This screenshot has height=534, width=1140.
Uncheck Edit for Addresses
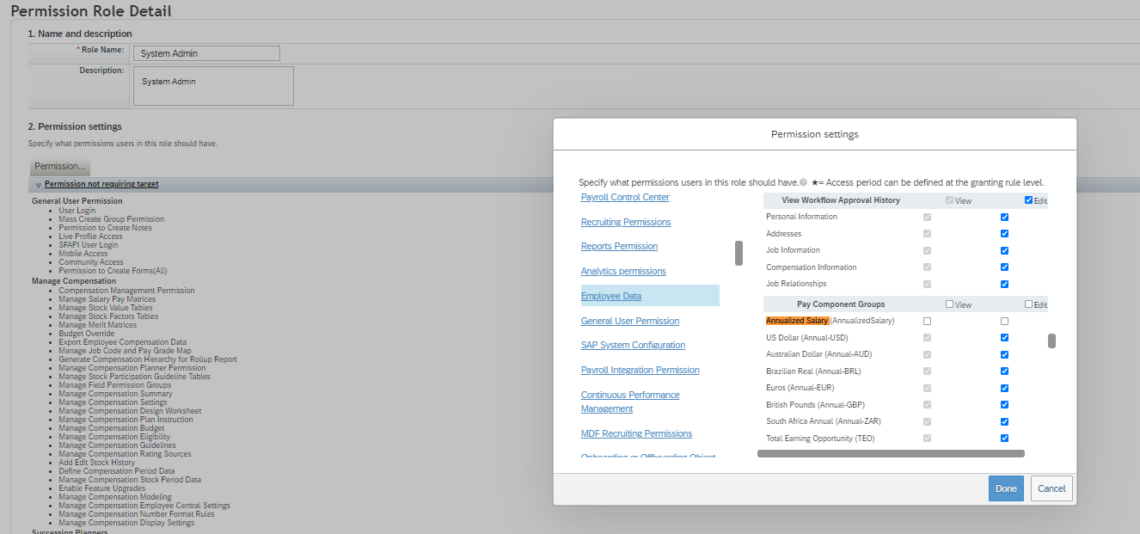click(x=1004, y=234)
